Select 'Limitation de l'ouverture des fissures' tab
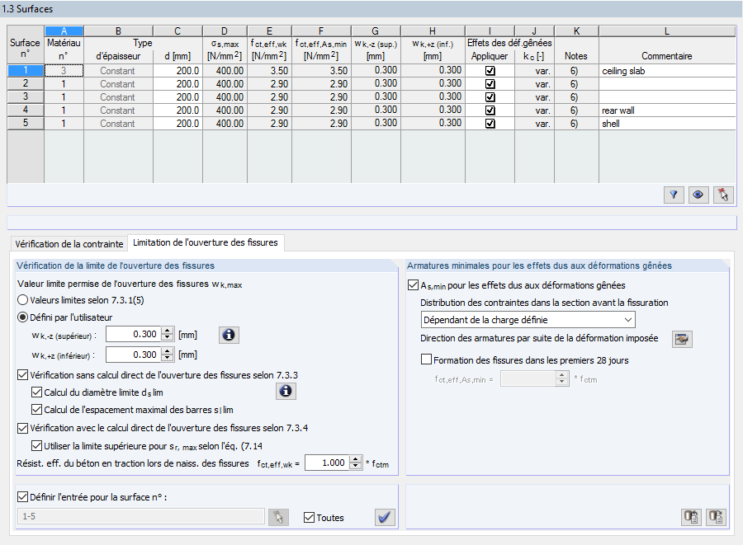Image resolution: width=743 pixels, height=545 pixels. (206, 242)
